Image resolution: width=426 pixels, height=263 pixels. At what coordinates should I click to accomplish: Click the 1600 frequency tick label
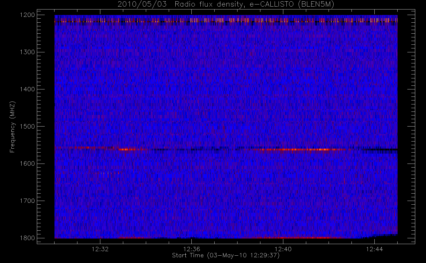point(27,164)
